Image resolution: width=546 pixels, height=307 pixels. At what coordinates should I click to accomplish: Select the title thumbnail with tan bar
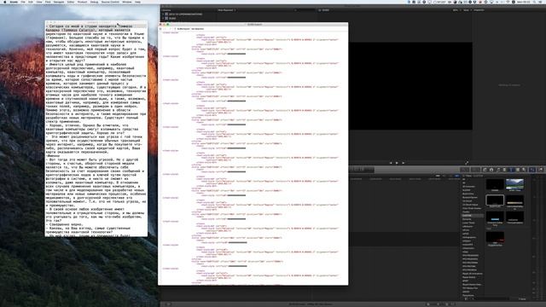[514, 200]
